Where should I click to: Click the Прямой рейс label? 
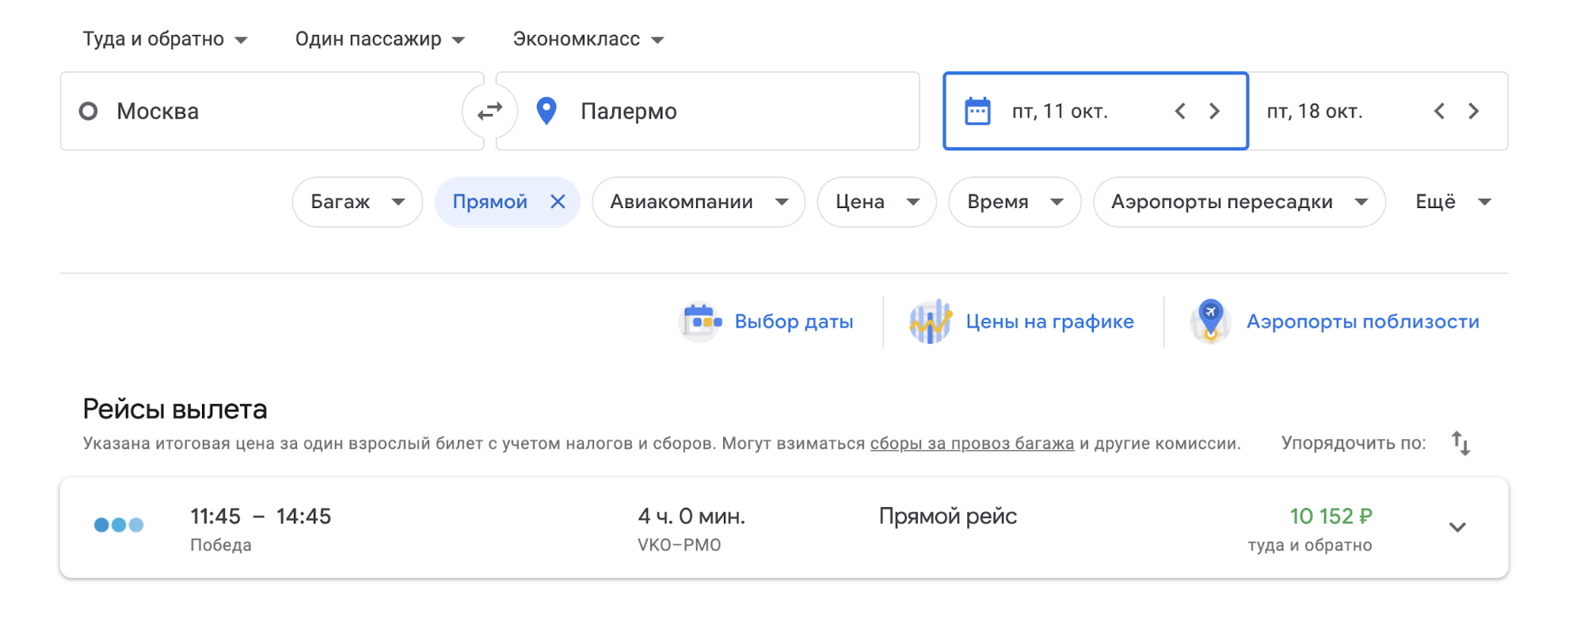[948, 517]
